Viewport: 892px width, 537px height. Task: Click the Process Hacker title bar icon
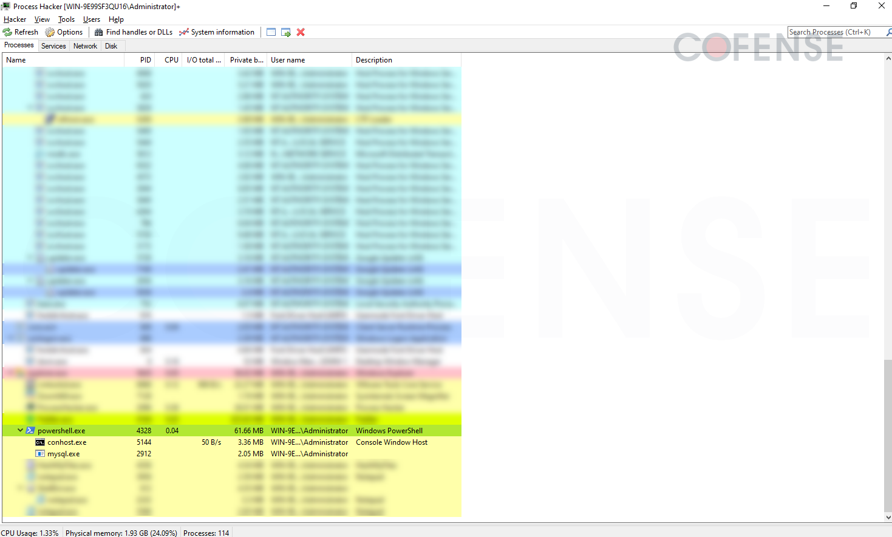coord(5,6)
